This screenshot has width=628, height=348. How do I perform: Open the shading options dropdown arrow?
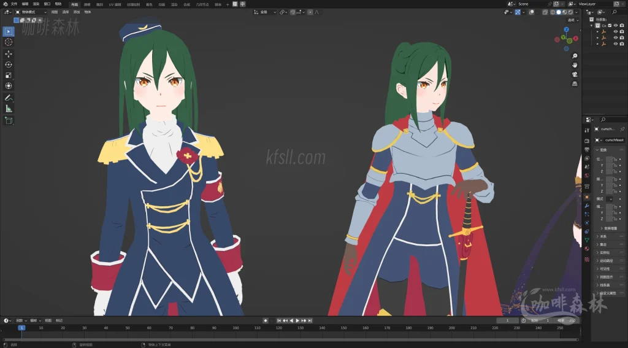[x=576, y=12]
